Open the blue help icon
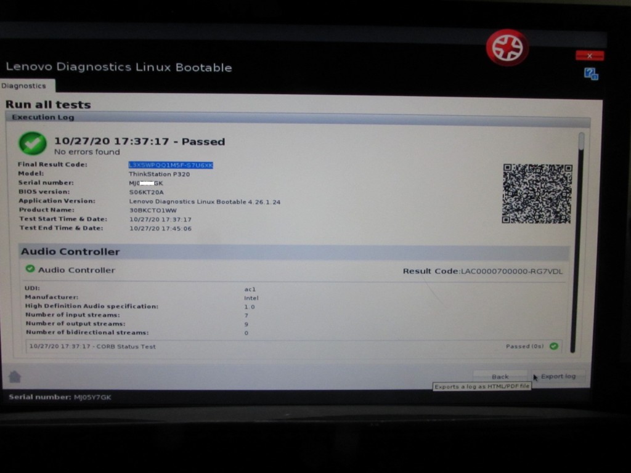Screen dimensions: 631x473 tap(591, 74)
